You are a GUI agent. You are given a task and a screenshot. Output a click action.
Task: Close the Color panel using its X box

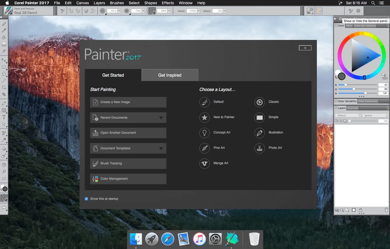tap(336, 25)
